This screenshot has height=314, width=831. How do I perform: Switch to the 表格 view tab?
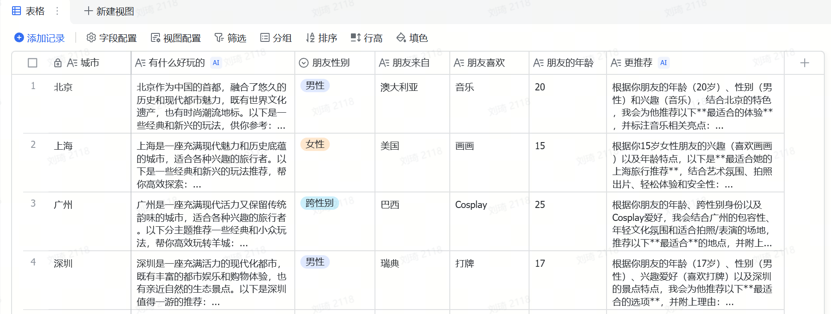pyautogui.click(x=29, y=11)
